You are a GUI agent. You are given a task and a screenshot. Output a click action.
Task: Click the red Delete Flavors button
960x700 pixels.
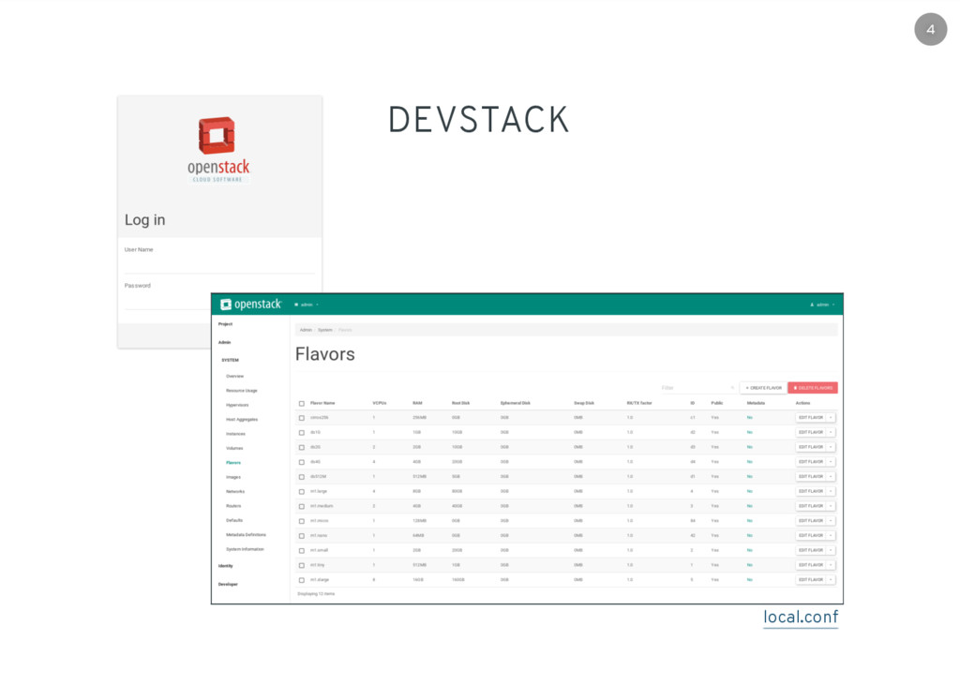[x=813, y=388]
